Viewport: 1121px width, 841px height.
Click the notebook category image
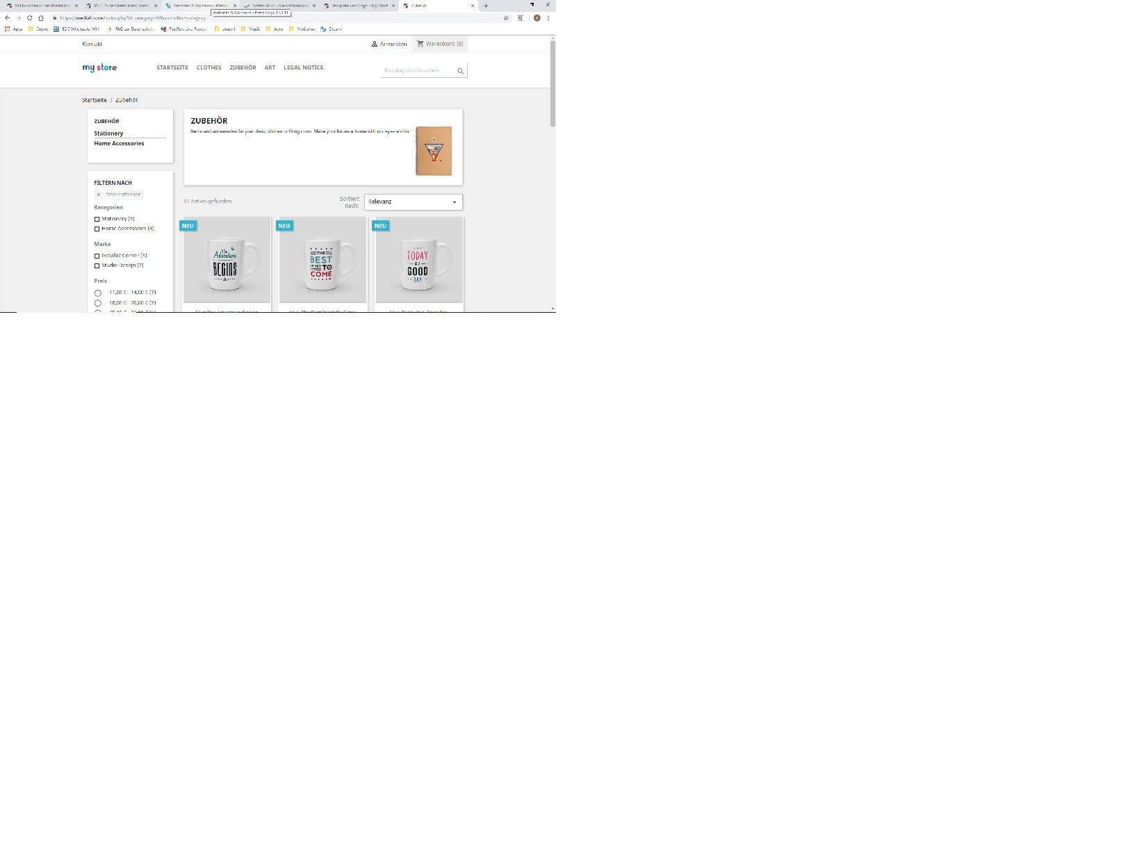coord(434,151)
